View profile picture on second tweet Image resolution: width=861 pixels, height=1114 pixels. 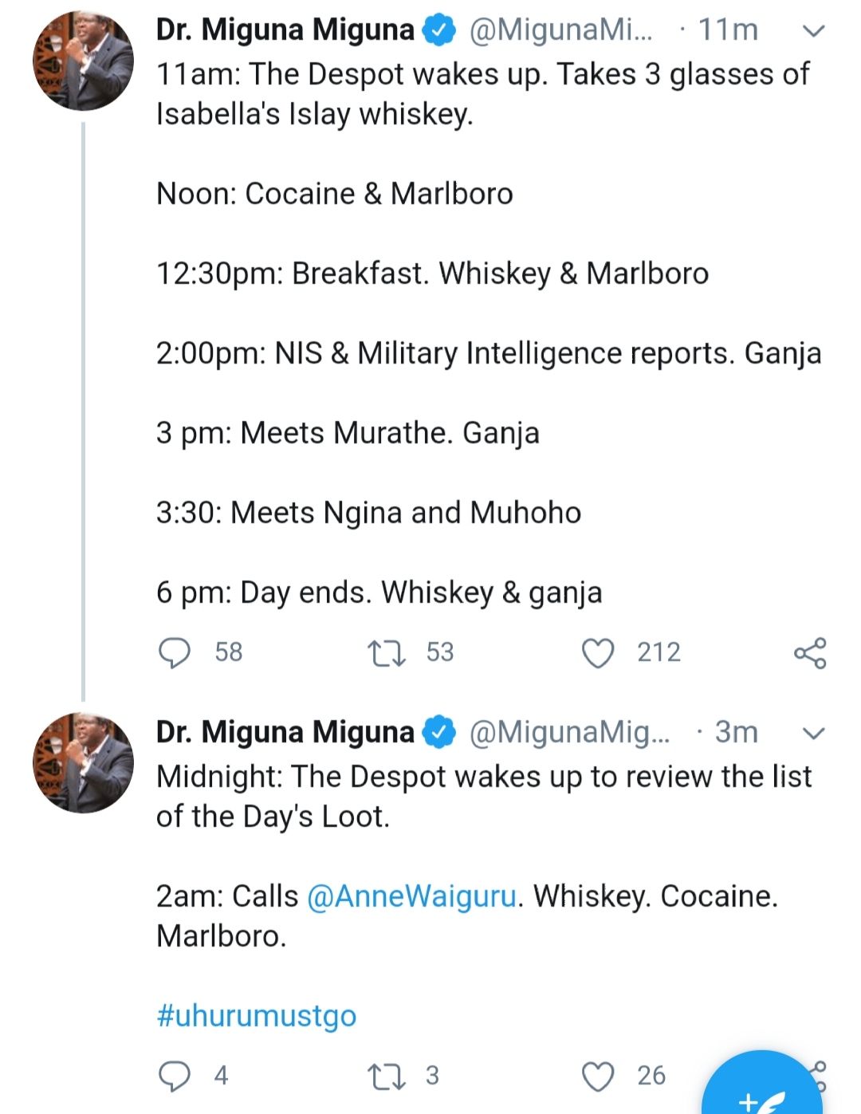83,763
